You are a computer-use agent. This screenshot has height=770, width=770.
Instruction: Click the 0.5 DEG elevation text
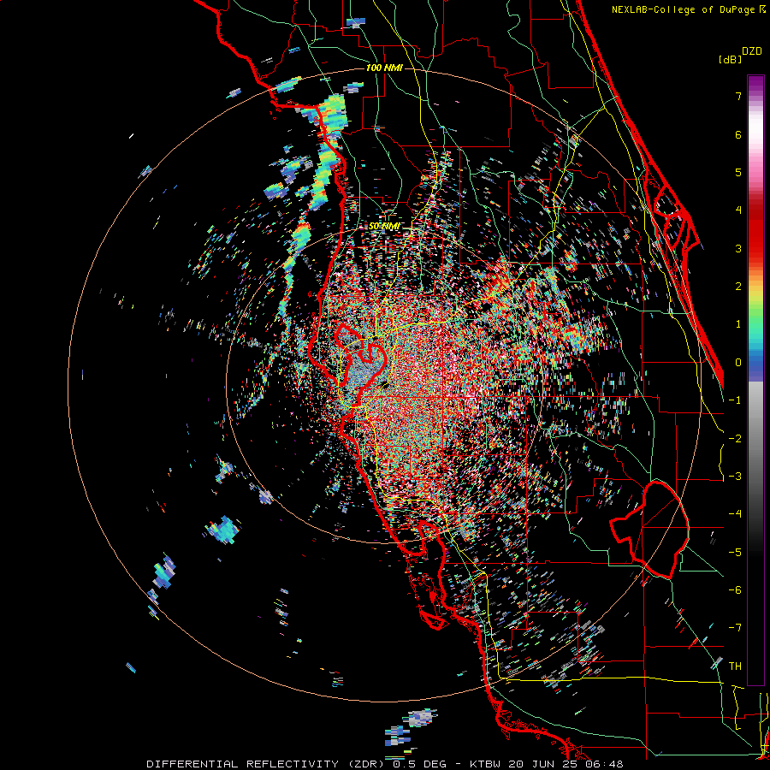coord(419,764)
